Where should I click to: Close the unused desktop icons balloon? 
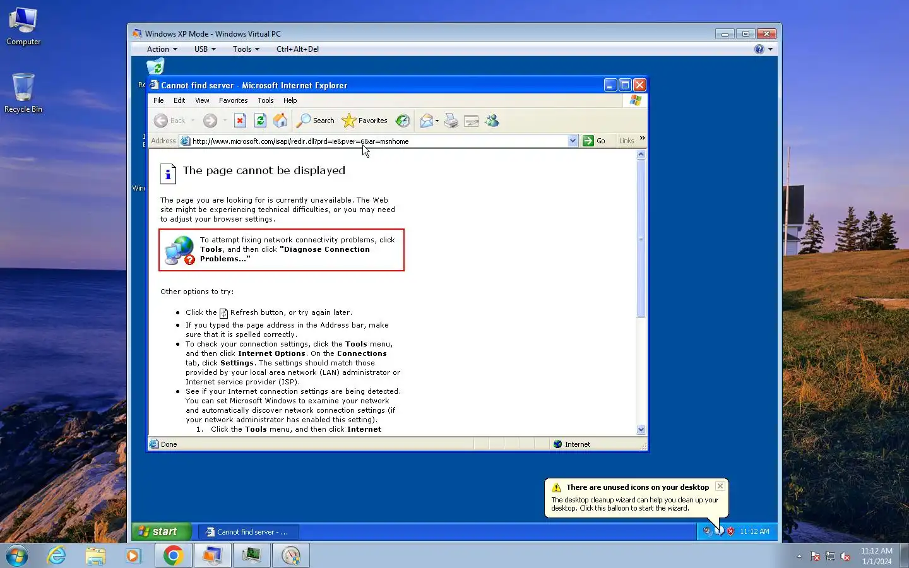point(720,486)
